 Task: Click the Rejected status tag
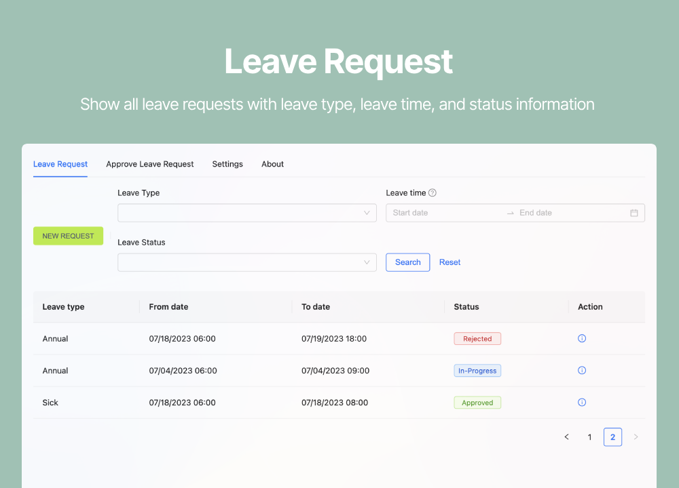(x=477, y=338)
